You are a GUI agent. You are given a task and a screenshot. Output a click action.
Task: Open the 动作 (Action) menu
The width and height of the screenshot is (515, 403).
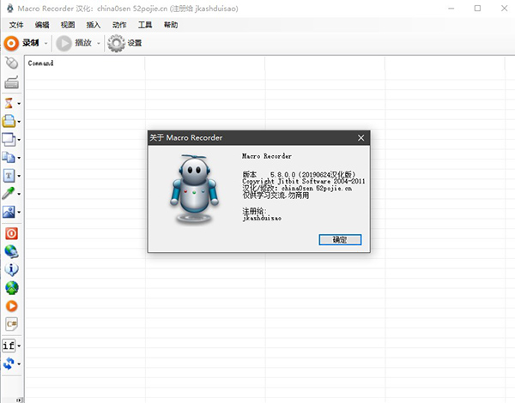(x=119, y=25)
